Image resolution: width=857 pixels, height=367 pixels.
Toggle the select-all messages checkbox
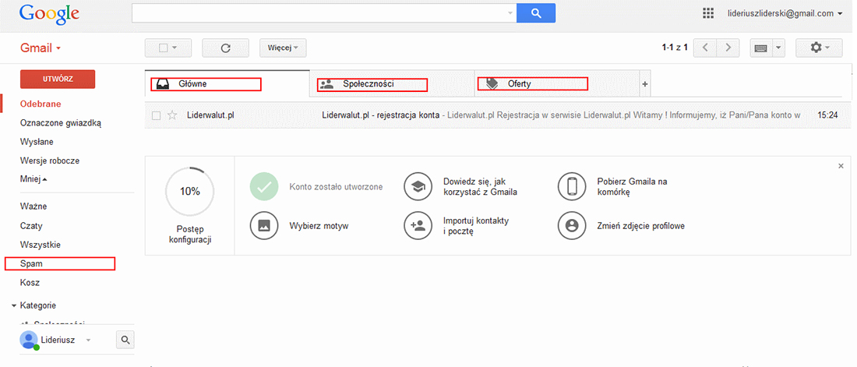coord(163,48)
